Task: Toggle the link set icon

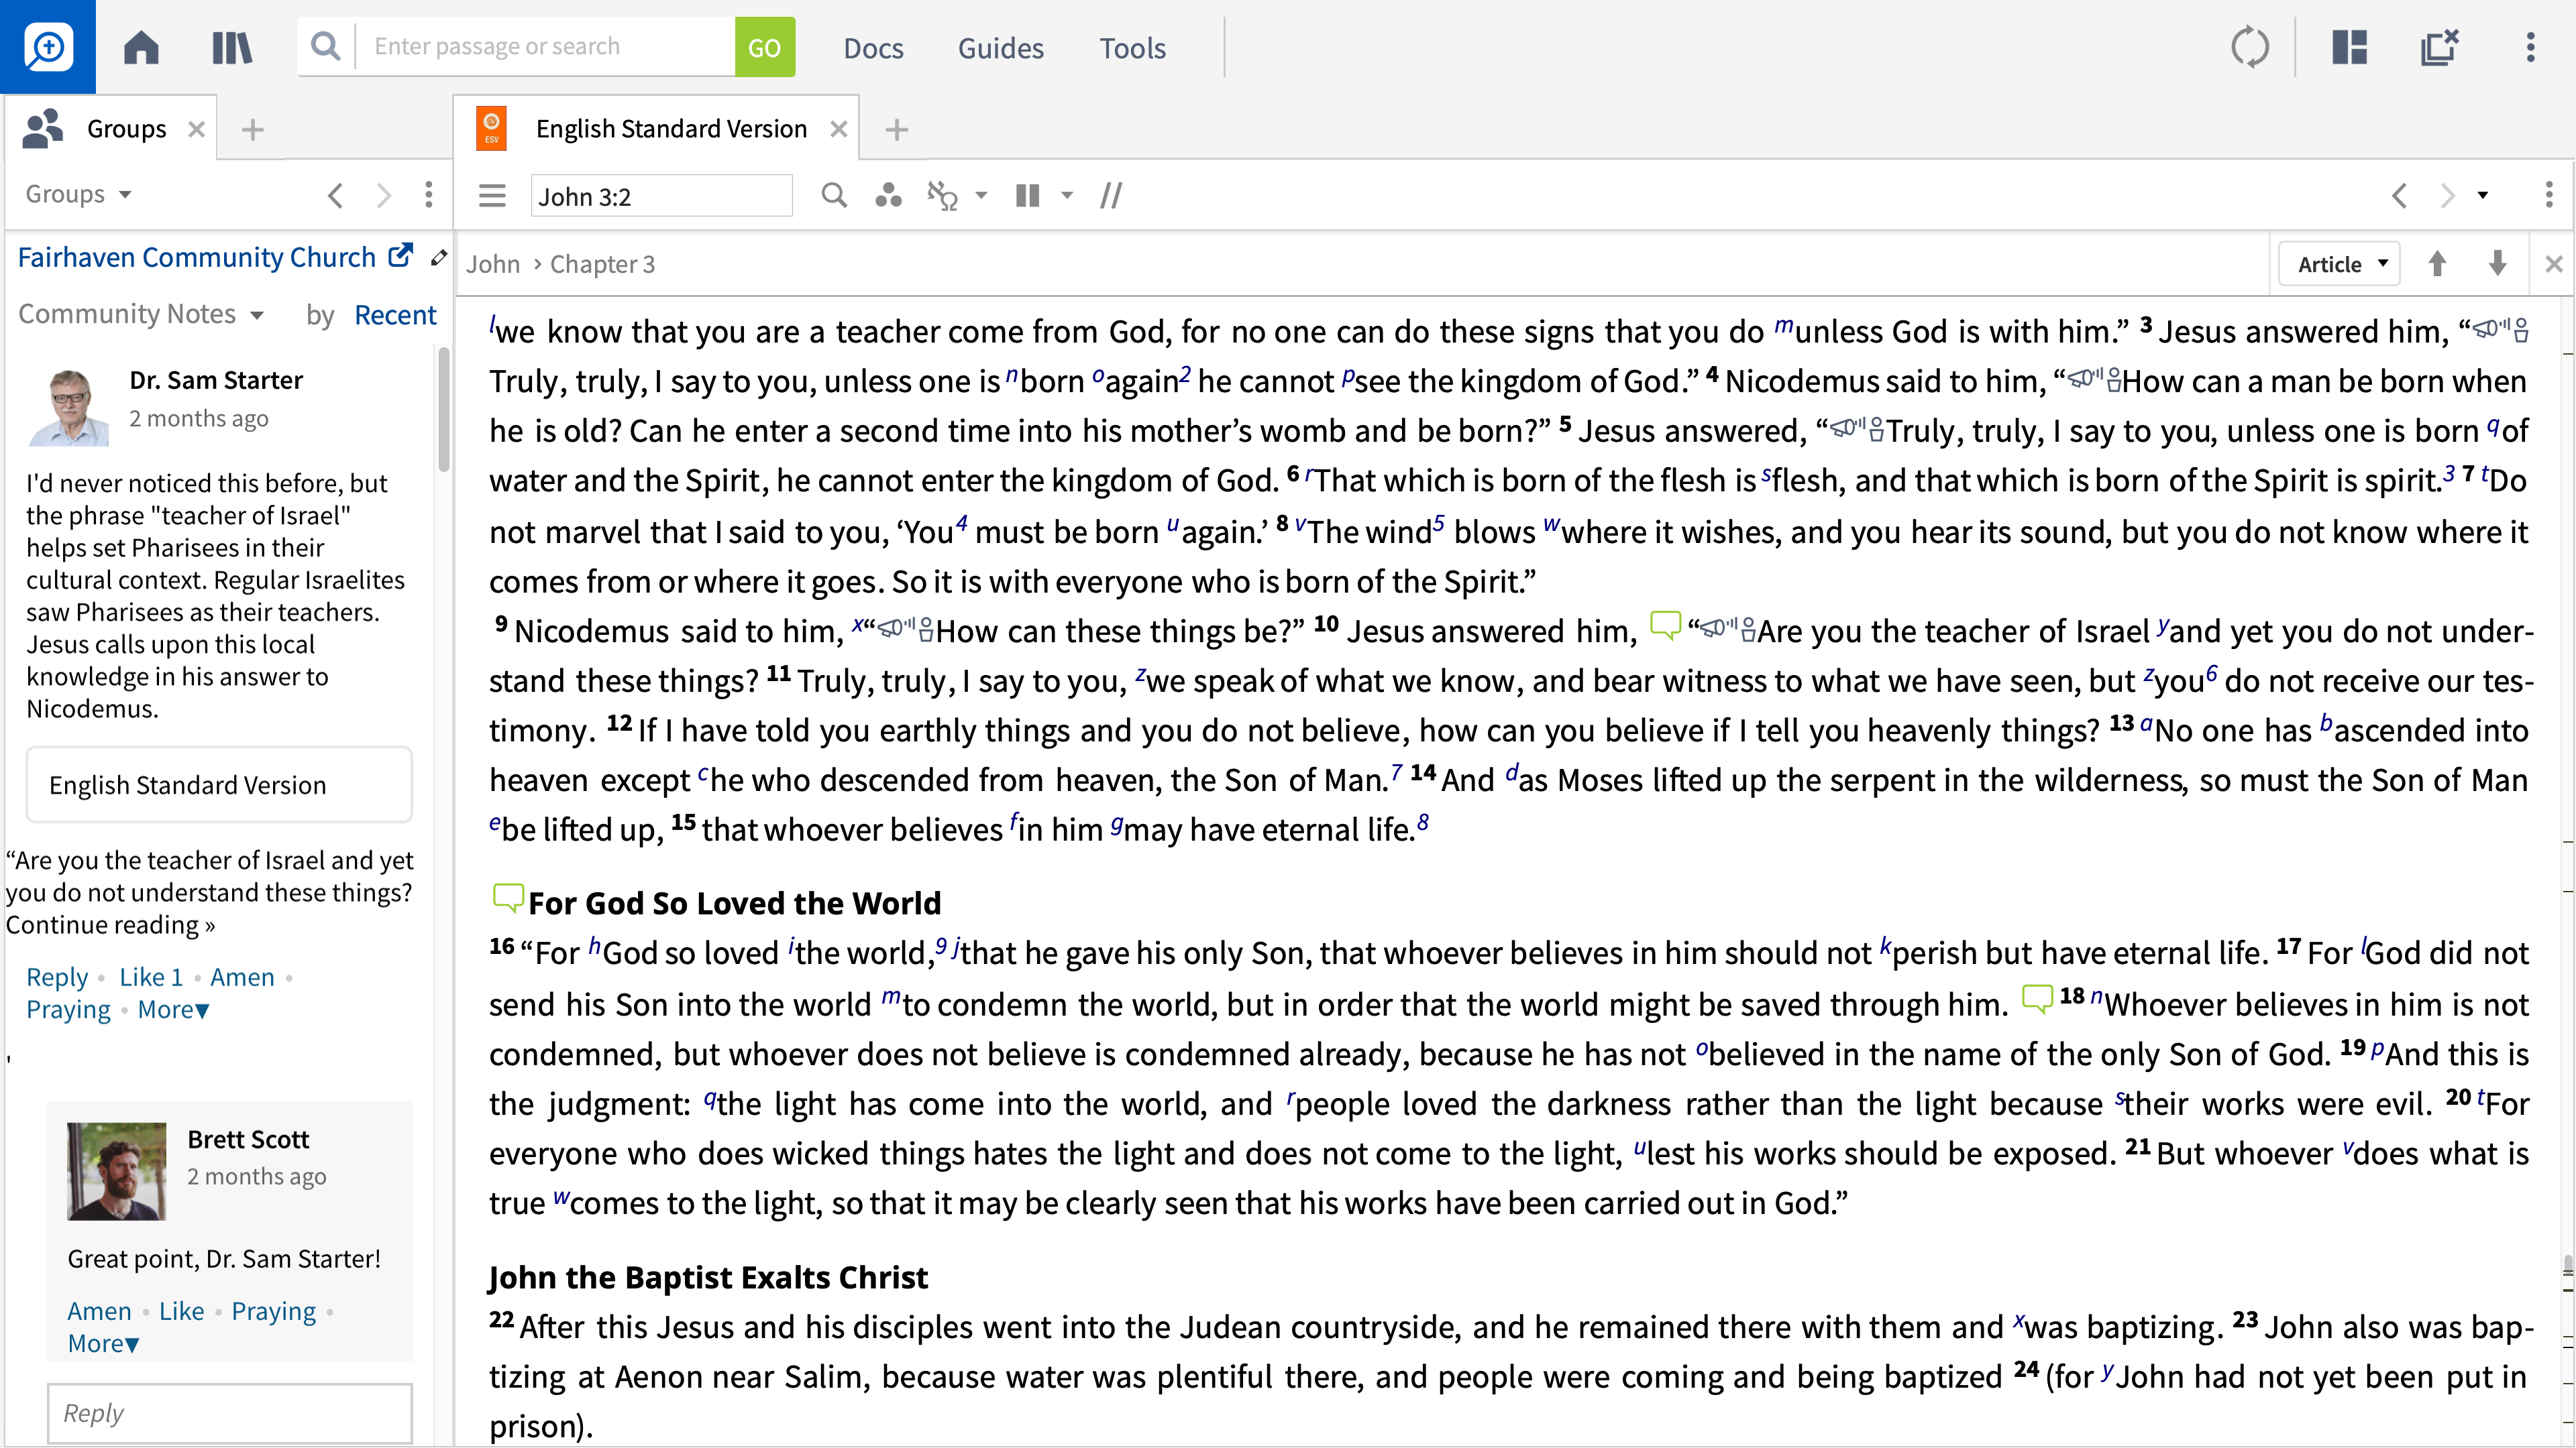Action: click(x=942, y=195)
